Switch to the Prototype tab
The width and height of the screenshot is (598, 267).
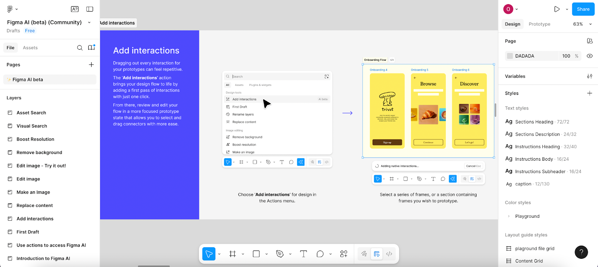[x=539, y=24]
